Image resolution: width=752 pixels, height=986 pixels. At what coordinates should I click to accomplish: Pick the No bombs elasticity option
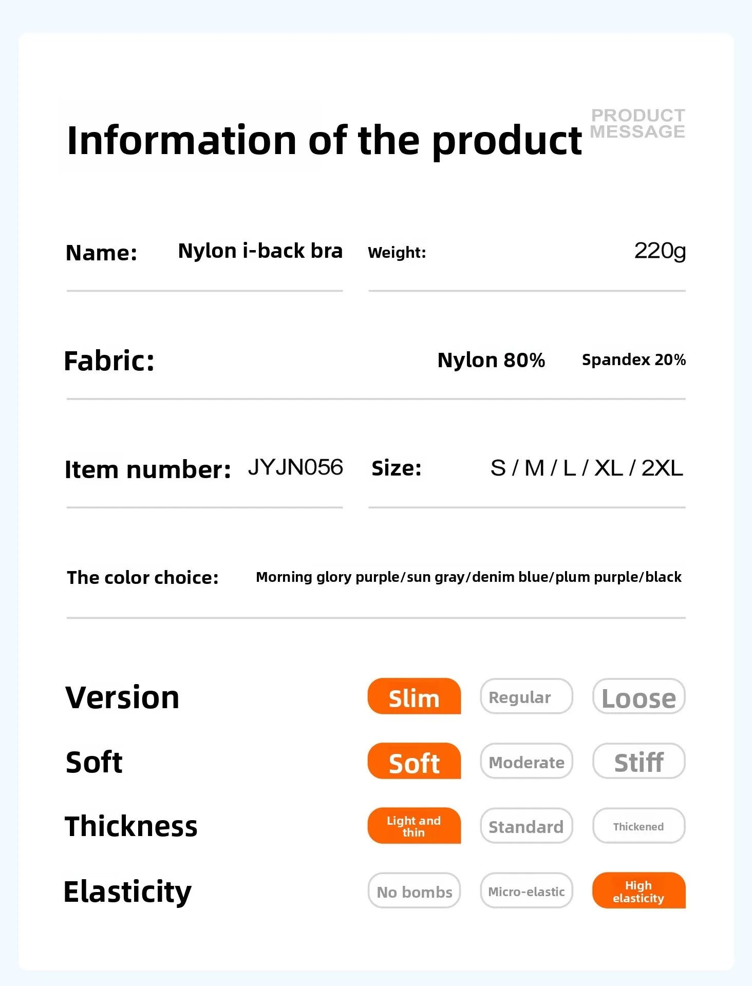point(414,890)
